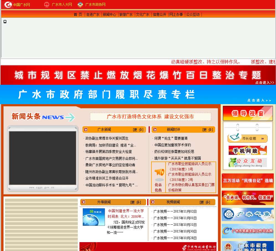Viewport: 276px width, 251px height.
Task: Open commentary 药价松绑狂涨需要如何反思
Action: click(x=174, y=152)
